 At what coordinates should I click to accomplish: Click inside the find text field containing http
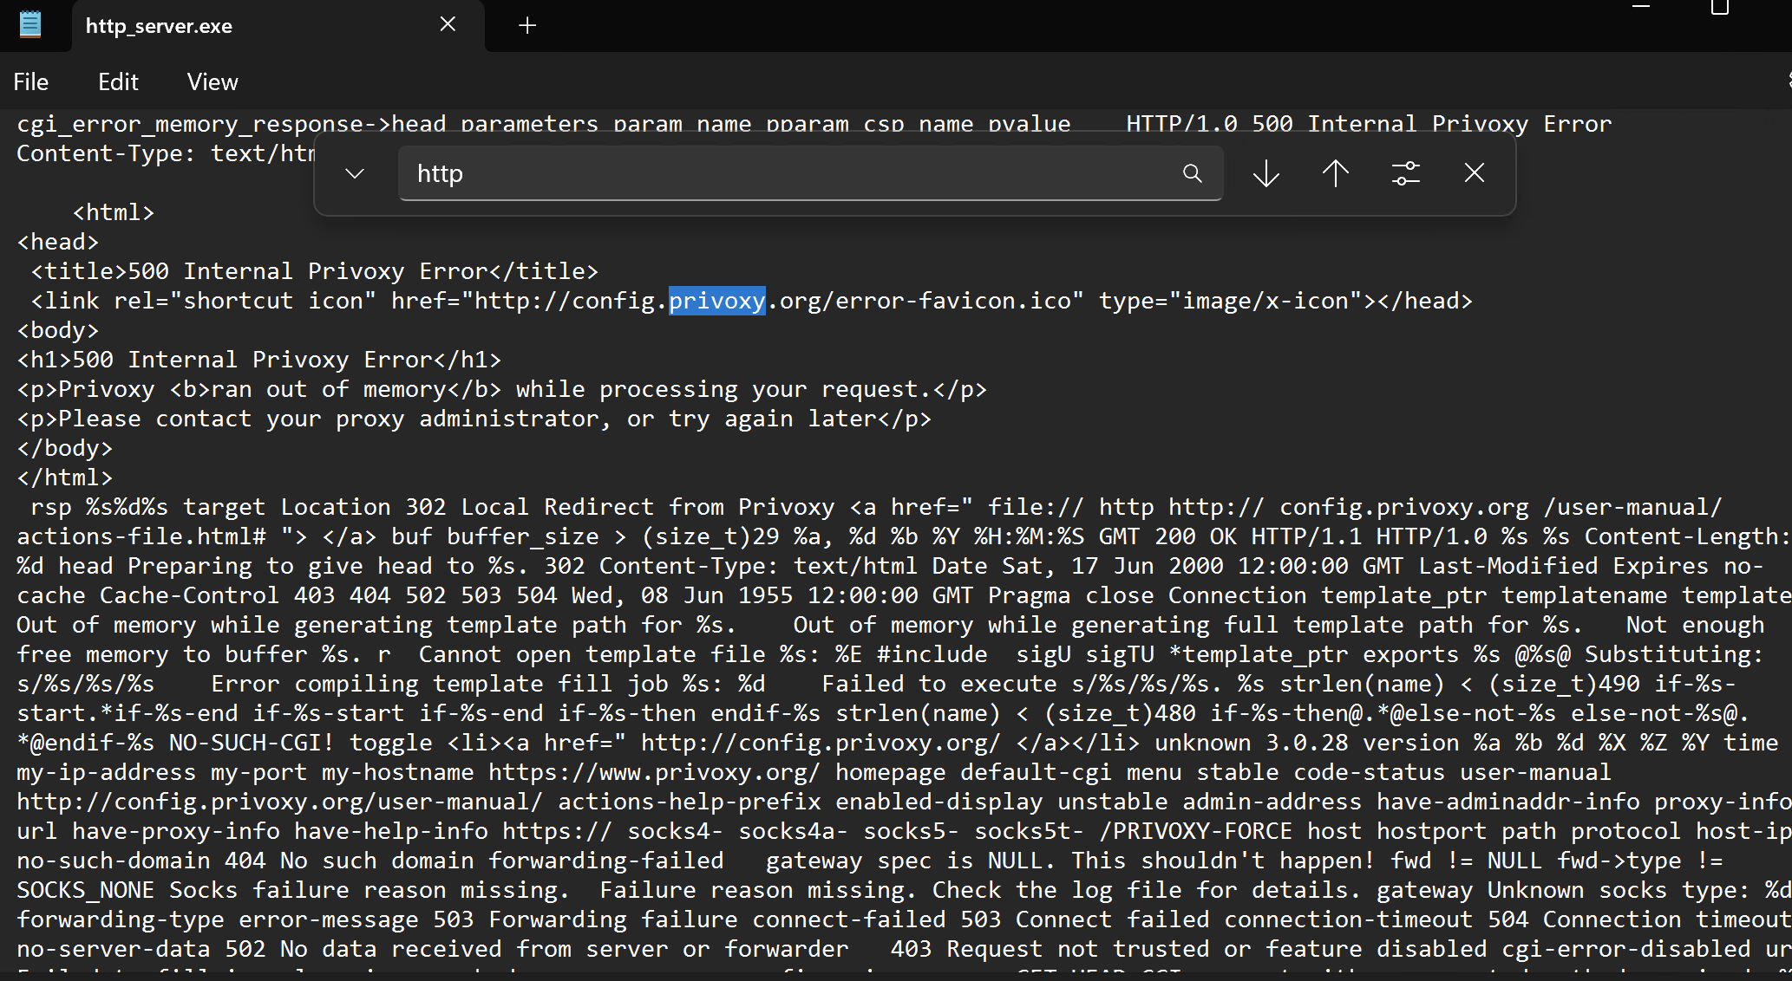coord(781,173)
